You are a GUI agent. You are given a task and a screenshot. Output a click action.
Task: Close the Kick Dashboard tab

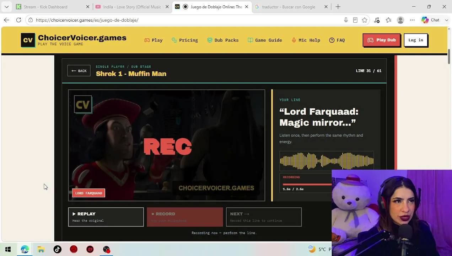pyautogui.click(x=88, y=7)
